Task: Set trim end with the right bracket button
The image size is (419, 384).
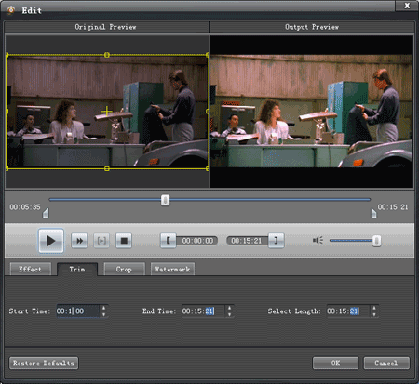Action: point(276,241)
